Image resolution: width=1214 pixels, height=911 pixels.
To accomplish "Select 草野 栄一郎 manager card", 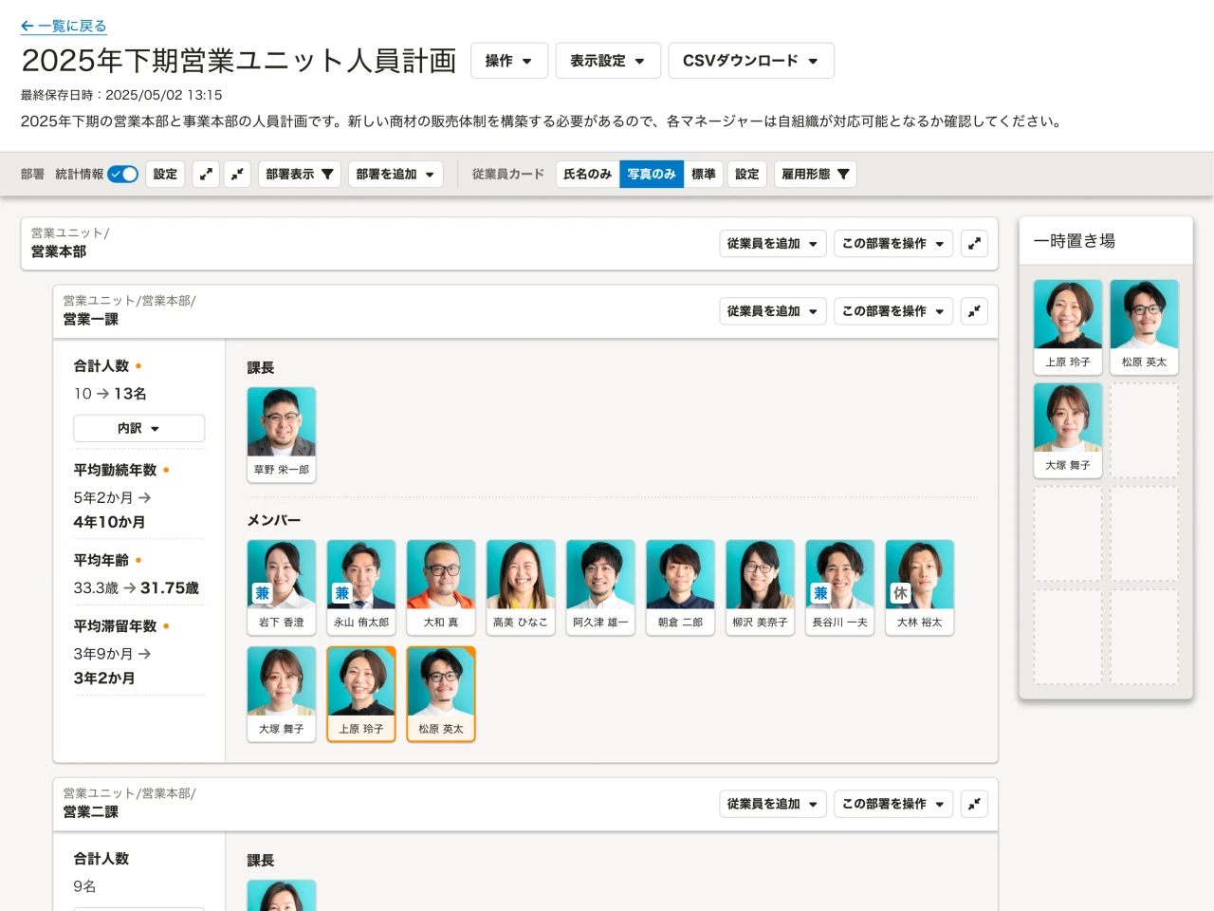I will pyautogui.click(x=282, y=435).
